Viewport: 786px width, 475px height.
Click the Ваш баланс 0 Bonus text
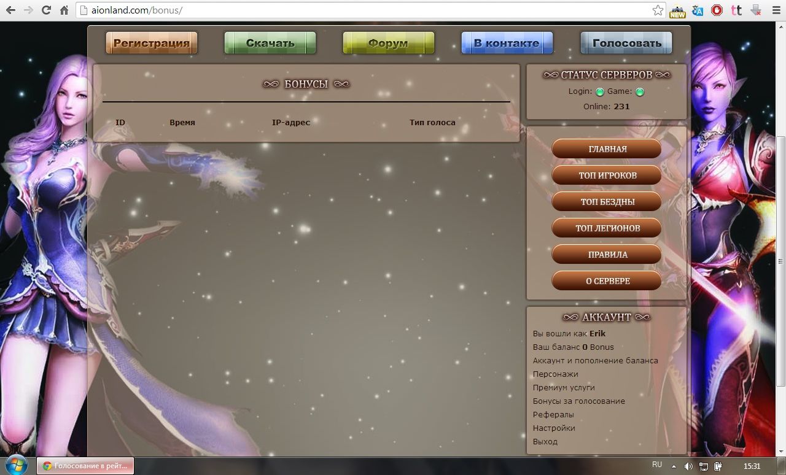click(574, 347)
